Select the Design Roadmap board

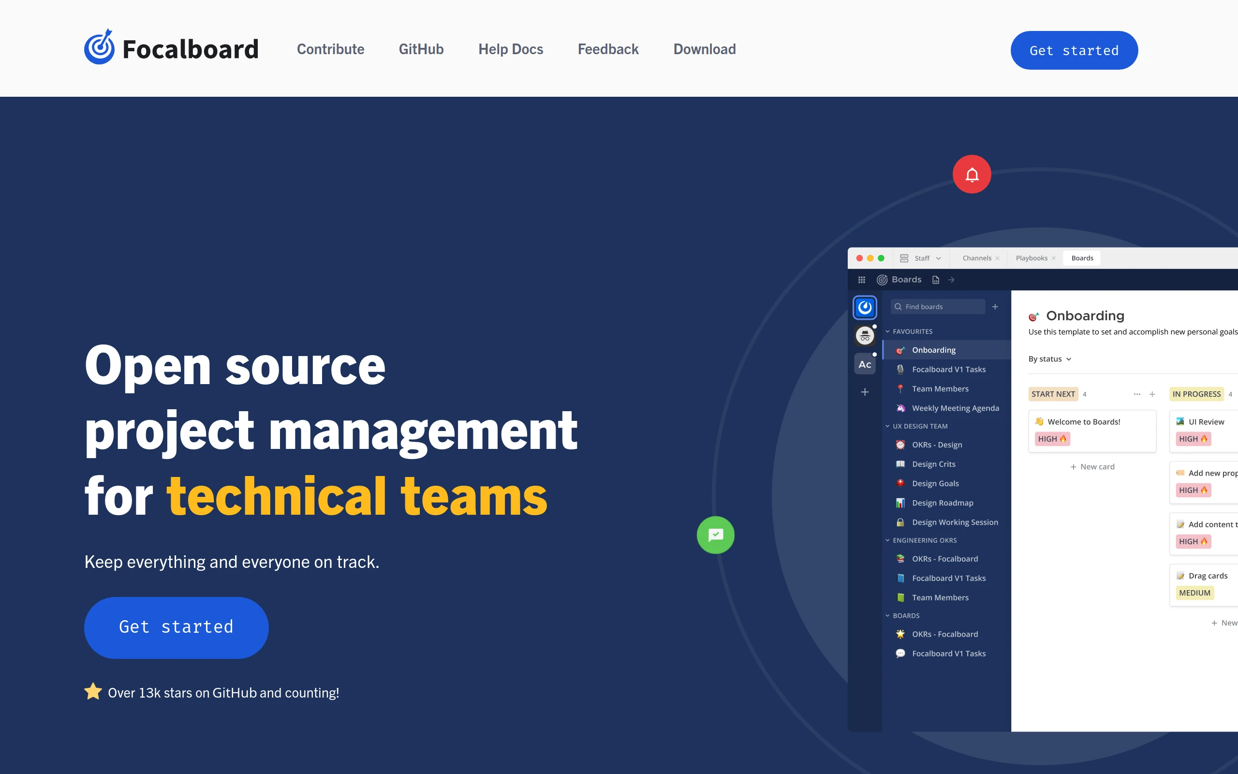942,503
